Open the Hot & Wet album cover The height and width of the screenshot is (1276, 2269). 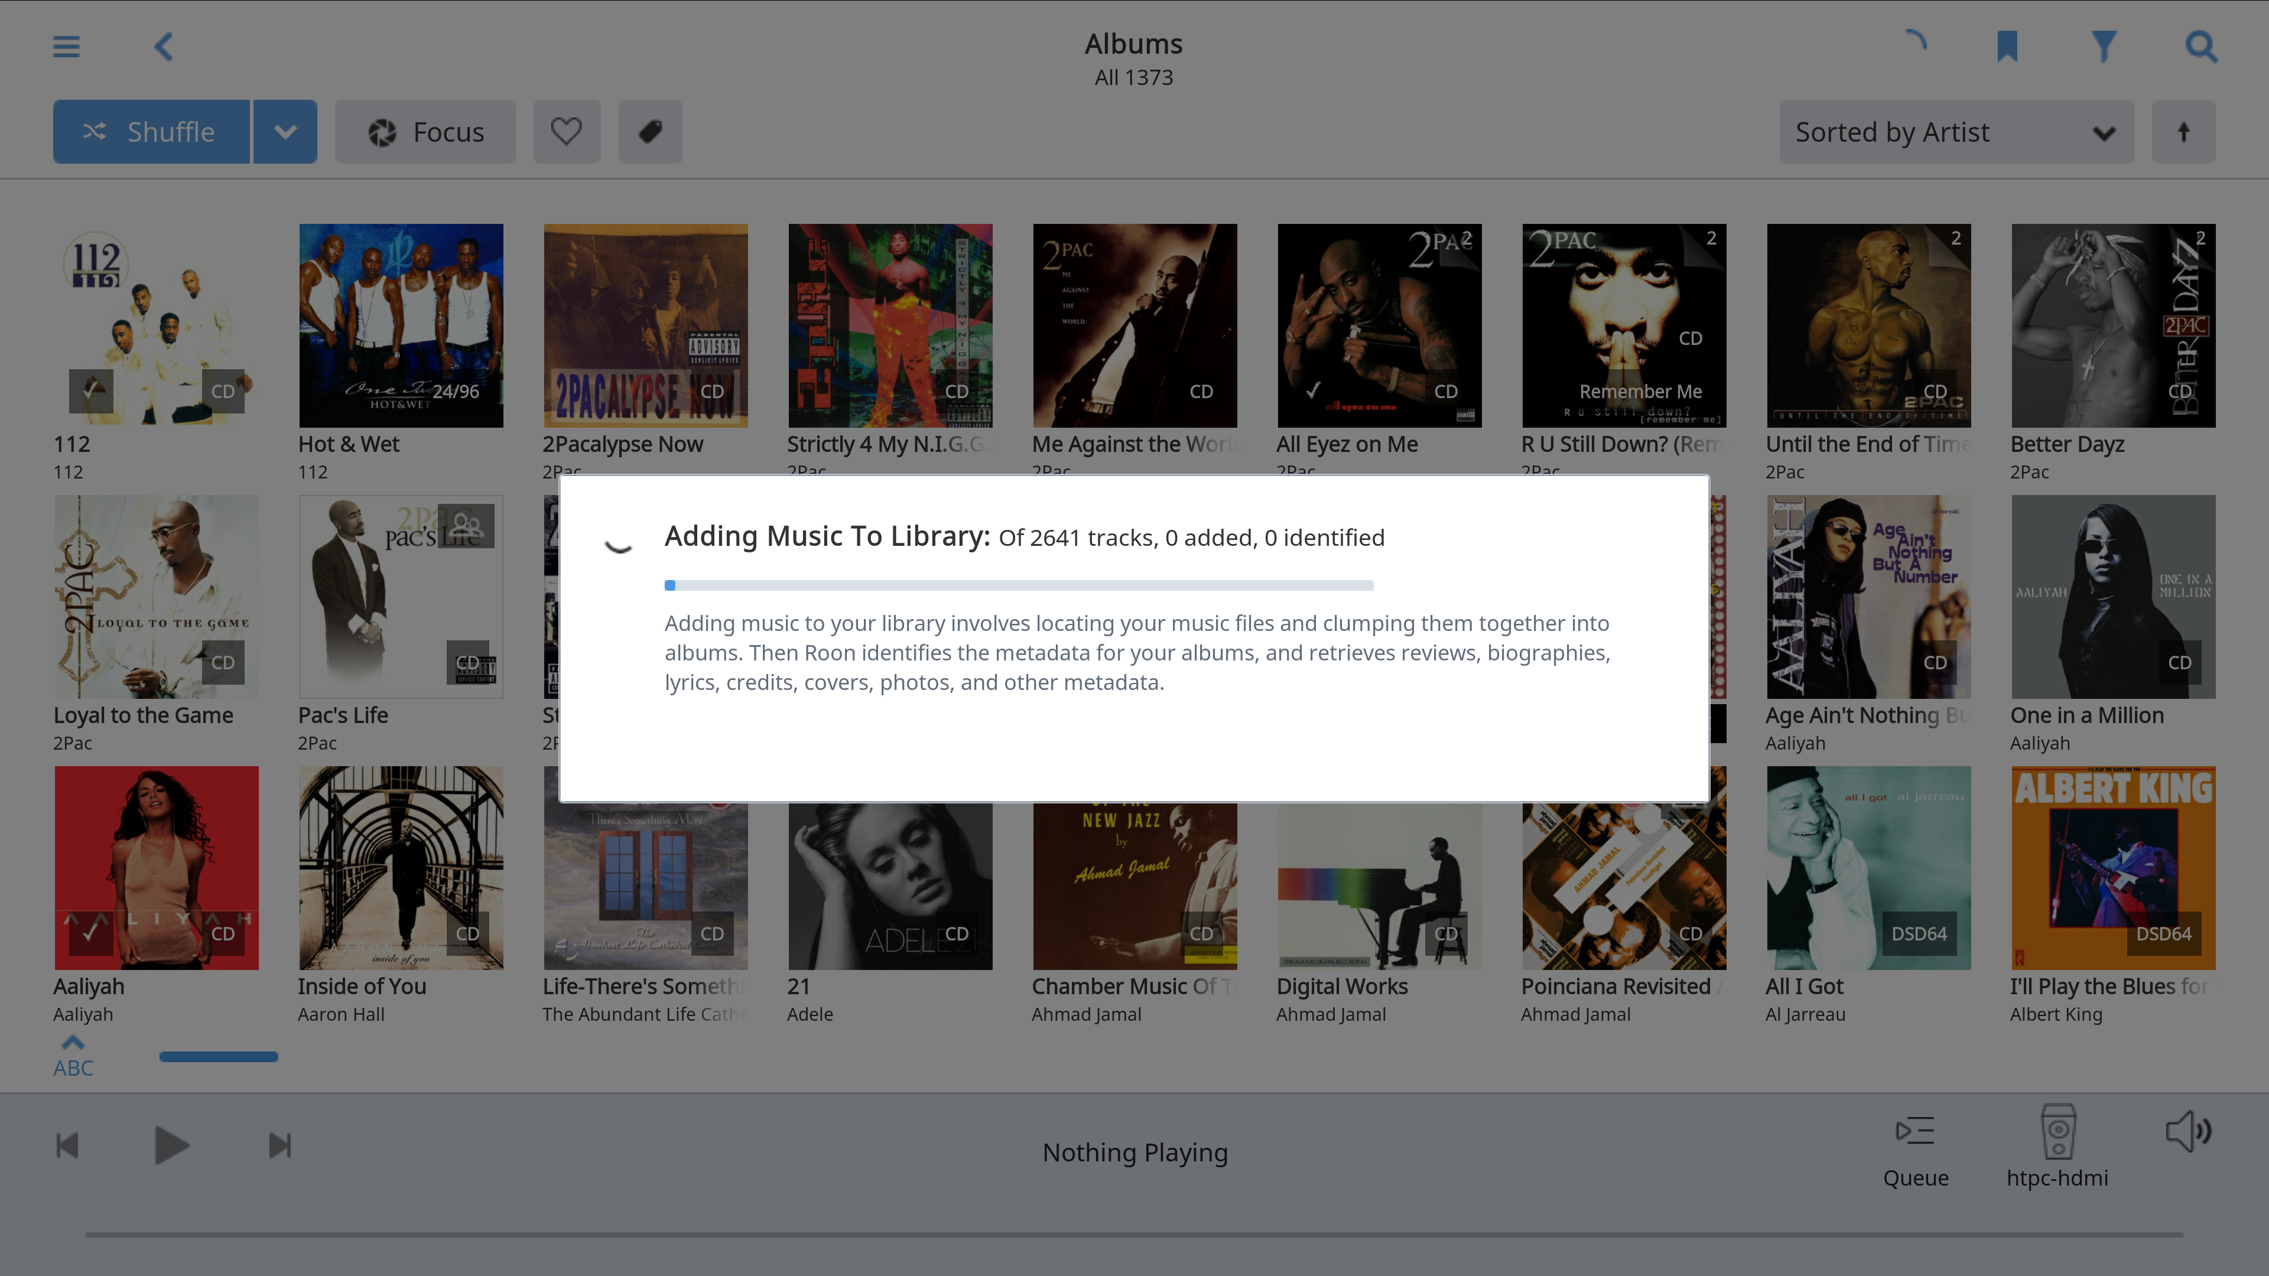tap(401, 326)
